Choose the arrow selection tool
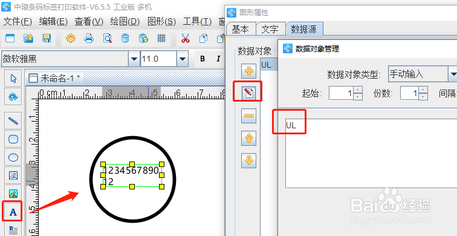457x236 pixels. (13, 79)
